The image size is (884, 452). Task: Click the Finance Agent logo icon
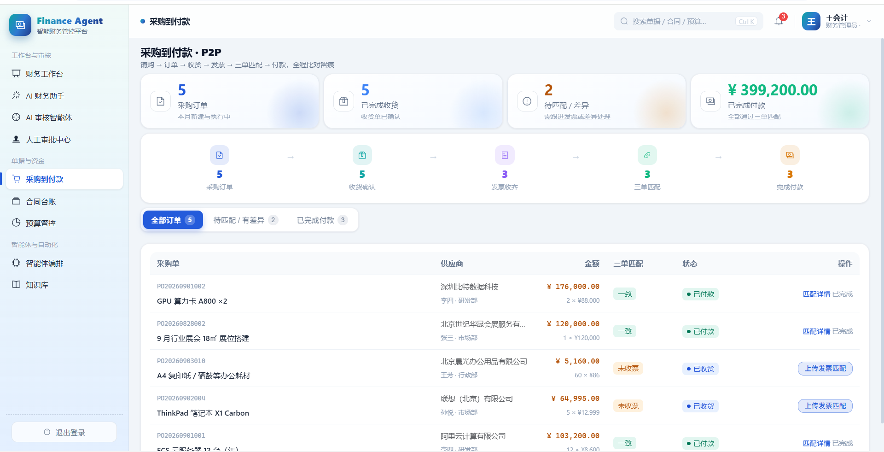coord(20,25)
